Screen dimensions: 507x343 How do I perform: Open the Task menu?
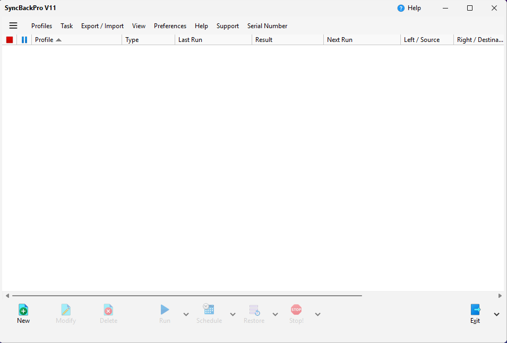[66, 26]
